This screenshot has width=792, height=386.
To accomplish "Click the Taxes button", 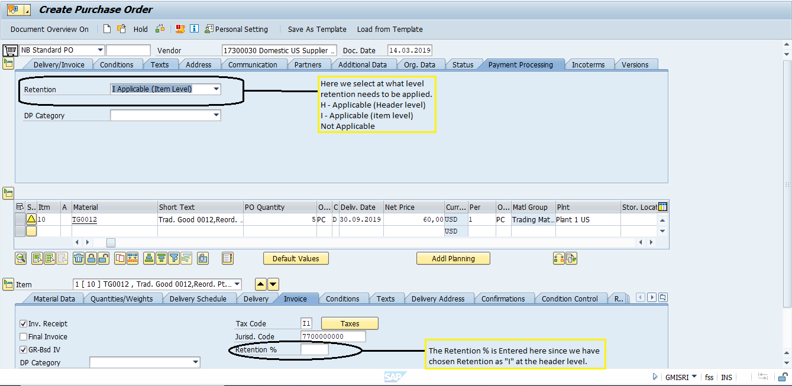I will point(349,324).
